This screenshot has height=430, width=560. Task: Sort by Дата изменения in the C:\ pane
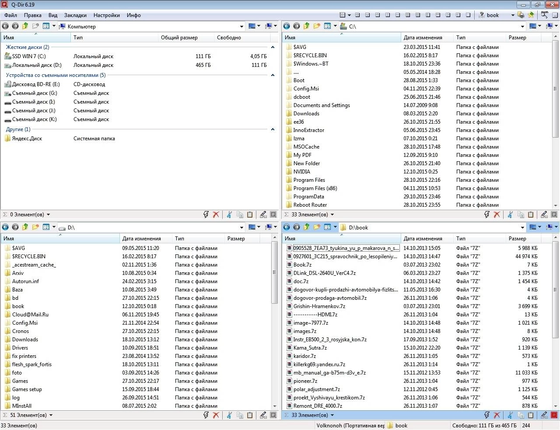pos(427,38)
